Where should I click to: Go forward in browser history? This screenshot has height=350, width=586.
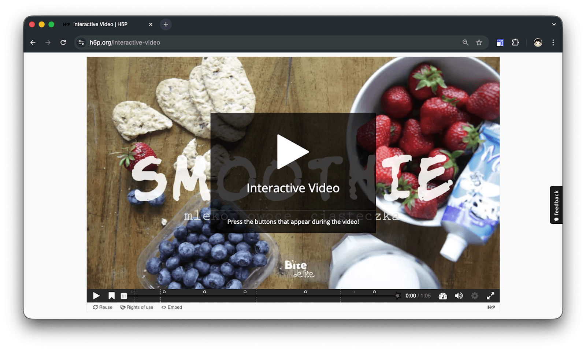tap(48, 42)
